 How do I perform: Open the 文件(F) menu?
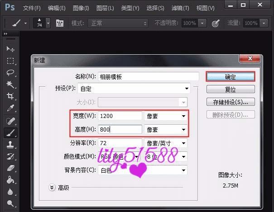click(32, 8)
